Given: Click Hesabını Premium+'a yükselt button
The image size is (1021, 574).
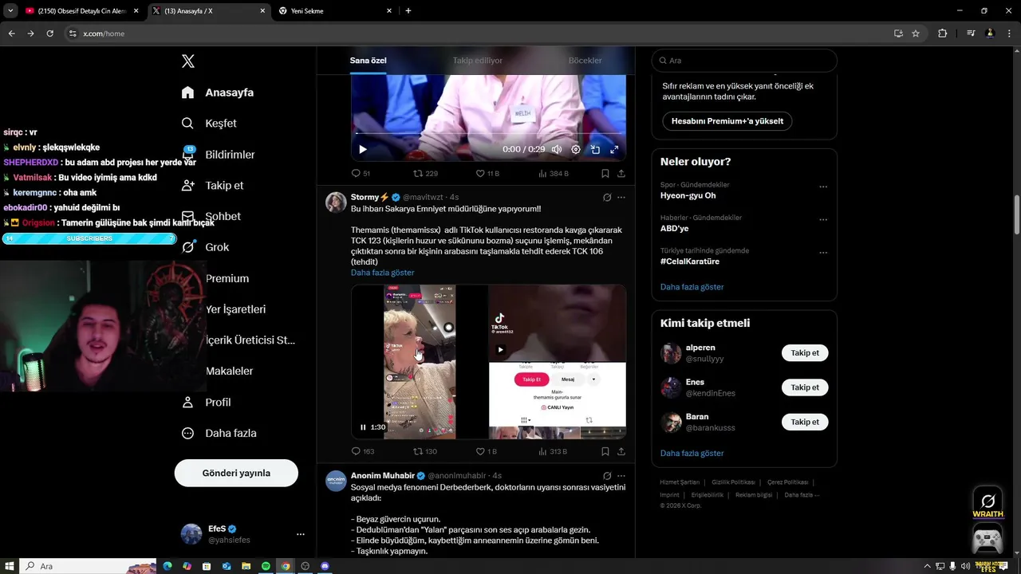Looking at the screenshot, I should coord(727,121).
